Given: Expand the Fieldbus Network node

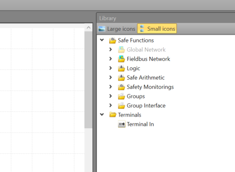Looking at the screenshot, I should [111, 59].
